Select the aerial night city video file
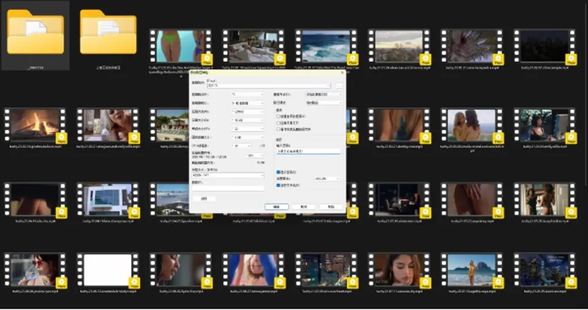Image resolution: width=588 pixels, height=310 pixels. [326, 270]
